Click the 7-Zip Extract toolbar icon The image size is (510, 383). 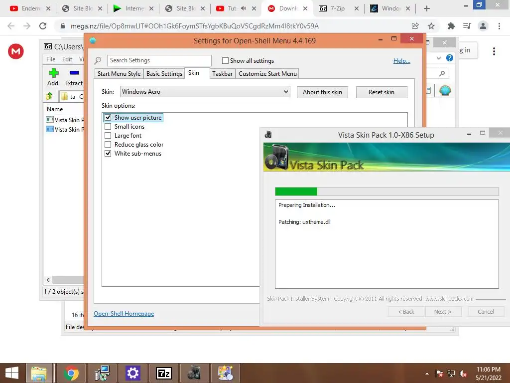click(74, 73)
